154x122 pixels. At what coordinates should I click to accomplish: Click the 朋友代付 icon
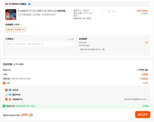click(x=10, y=95)
